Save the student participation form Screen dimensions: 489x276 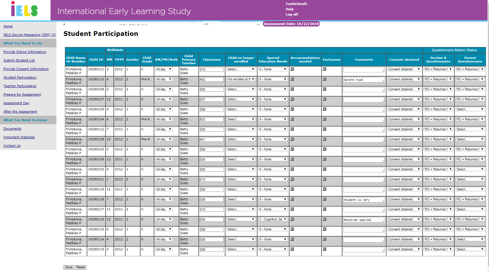(x=69, y=267)
